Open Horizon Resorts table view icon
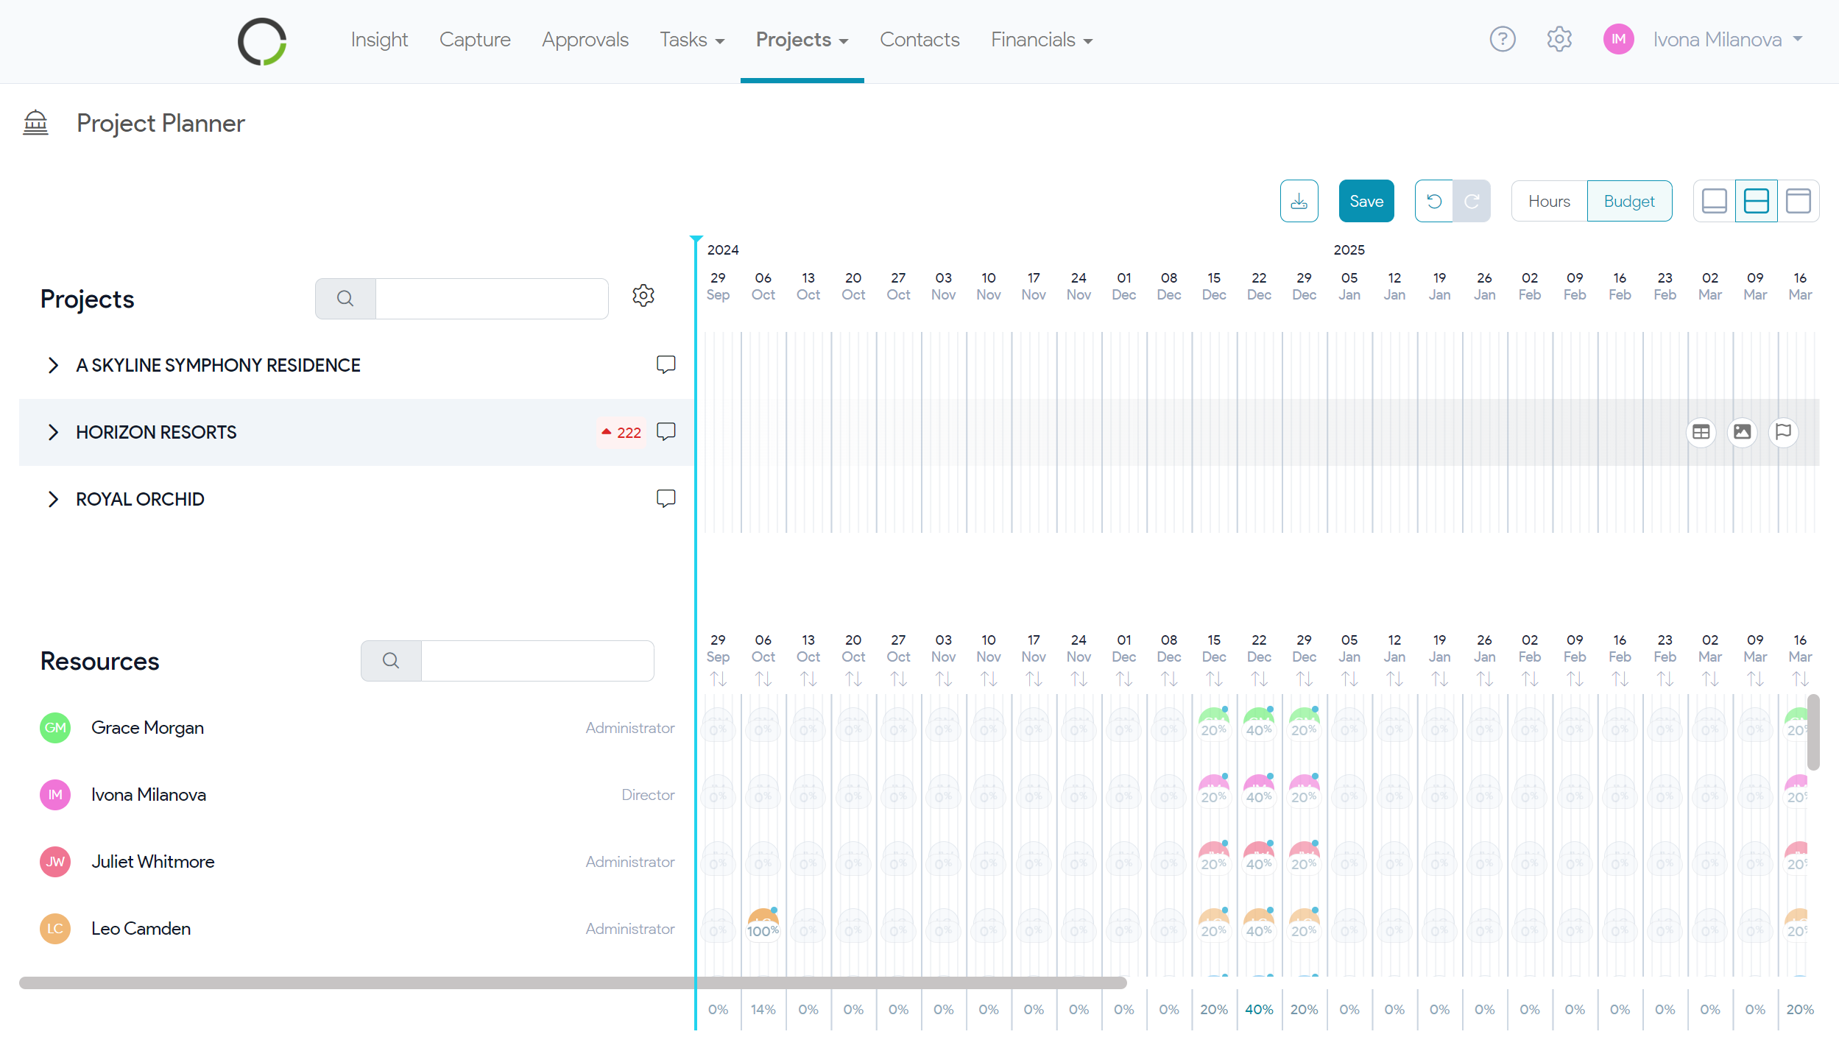This screenshot has width=1839, height=1051. 1701,432
